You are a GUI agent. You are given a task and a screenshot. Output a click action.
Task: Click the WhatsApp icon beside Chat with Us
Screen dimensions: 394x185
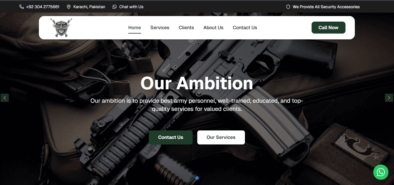click(115, 7)
